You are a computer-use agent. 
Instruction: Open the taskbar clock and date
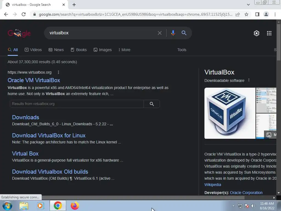[267, 206]
